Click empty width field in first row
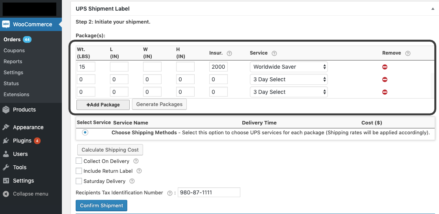Screen dimensions: 439x214 tap(152, 67)
